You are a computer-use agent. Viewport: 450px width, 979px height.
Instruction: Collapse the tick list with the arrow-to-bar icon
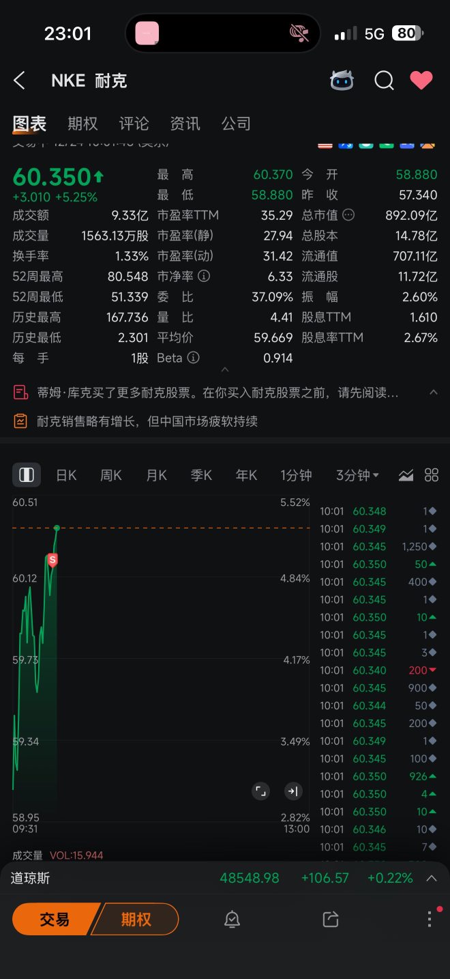292,791
